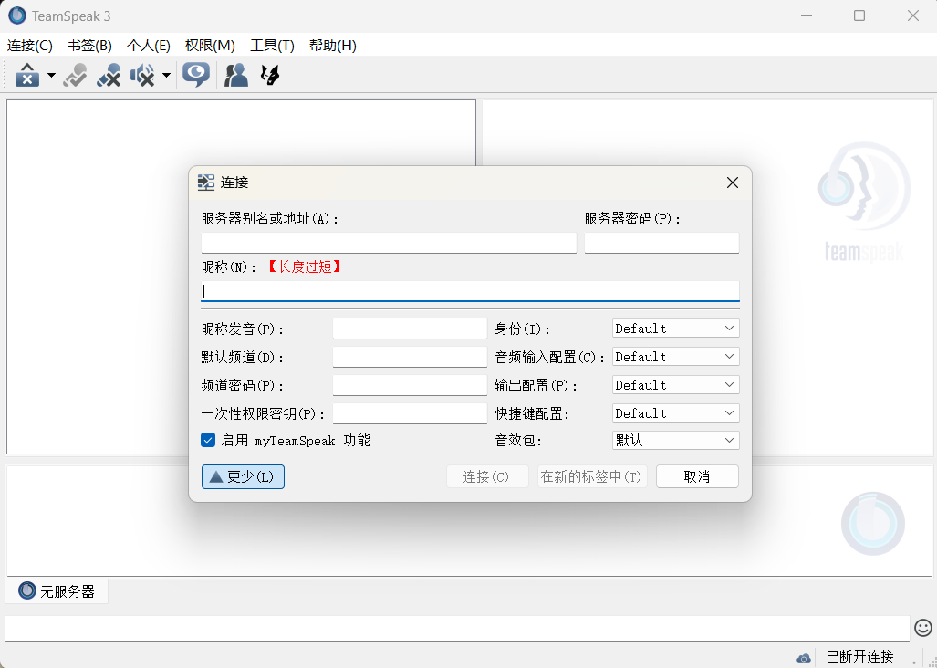Expand the 身份(I) identity dropdown
This screenshot has width=937, height=668.
[x=676, y=328]
